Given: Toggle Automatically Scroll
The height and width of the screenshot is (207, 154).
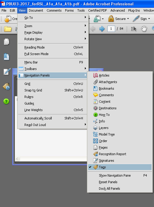Looking at the screenshot, I should coord(53,118).
